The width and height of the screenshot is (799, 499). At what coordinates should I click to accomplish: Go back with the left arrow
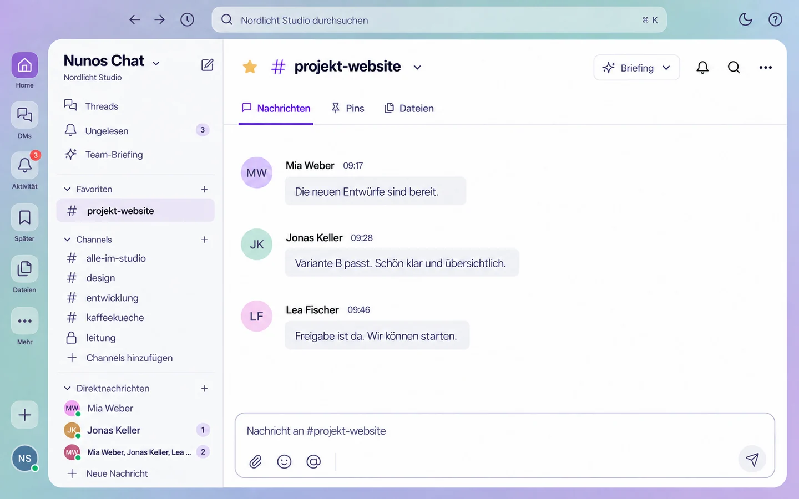pos(134,20)
